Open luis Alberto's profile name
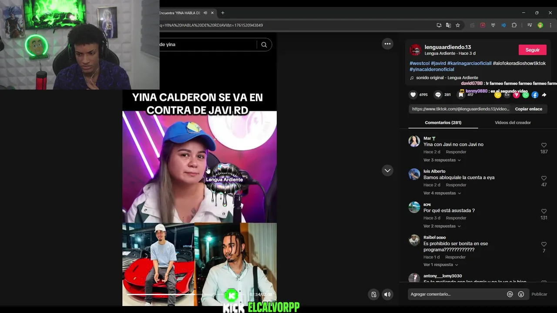Image resolution: width=557 pixels, height=313 pixels. pyautogui.click(x=434, y=171)
